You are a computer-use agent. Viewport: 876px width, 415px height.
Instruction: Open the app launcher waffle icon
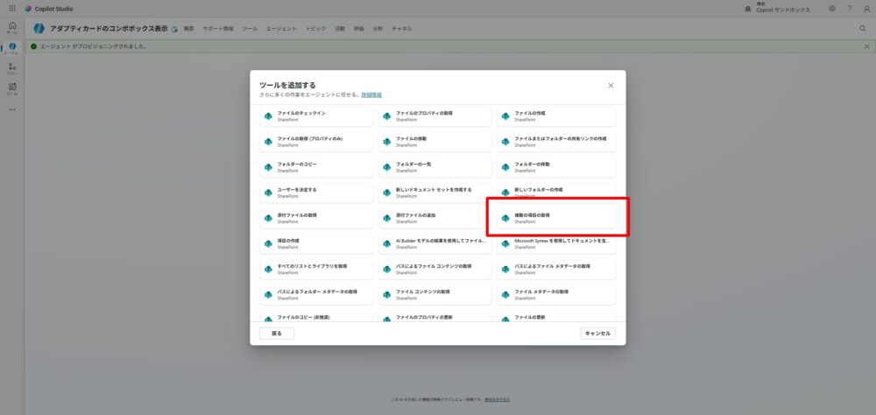coord(12,8)
